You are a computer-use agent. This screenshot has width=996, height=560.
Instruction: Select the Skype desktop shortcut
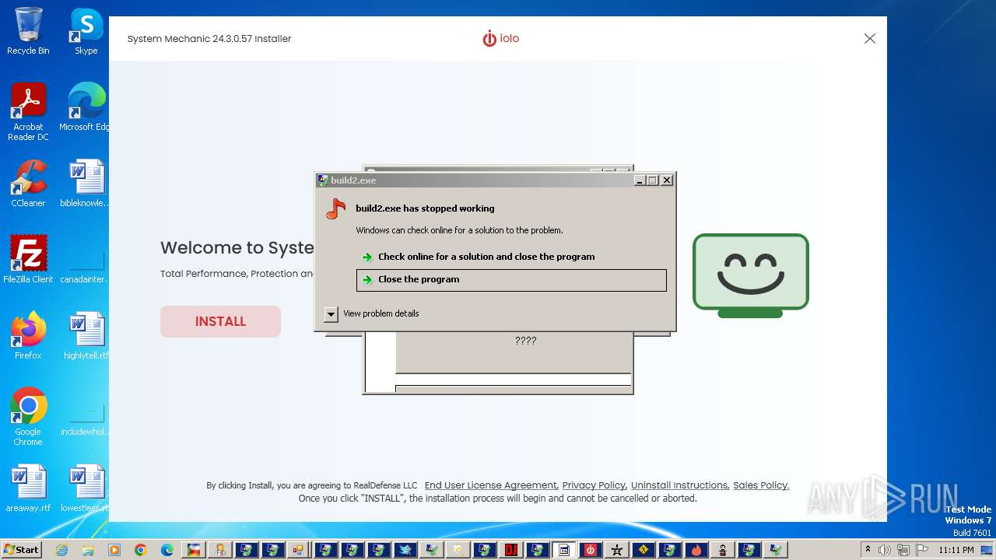(86, 32)
